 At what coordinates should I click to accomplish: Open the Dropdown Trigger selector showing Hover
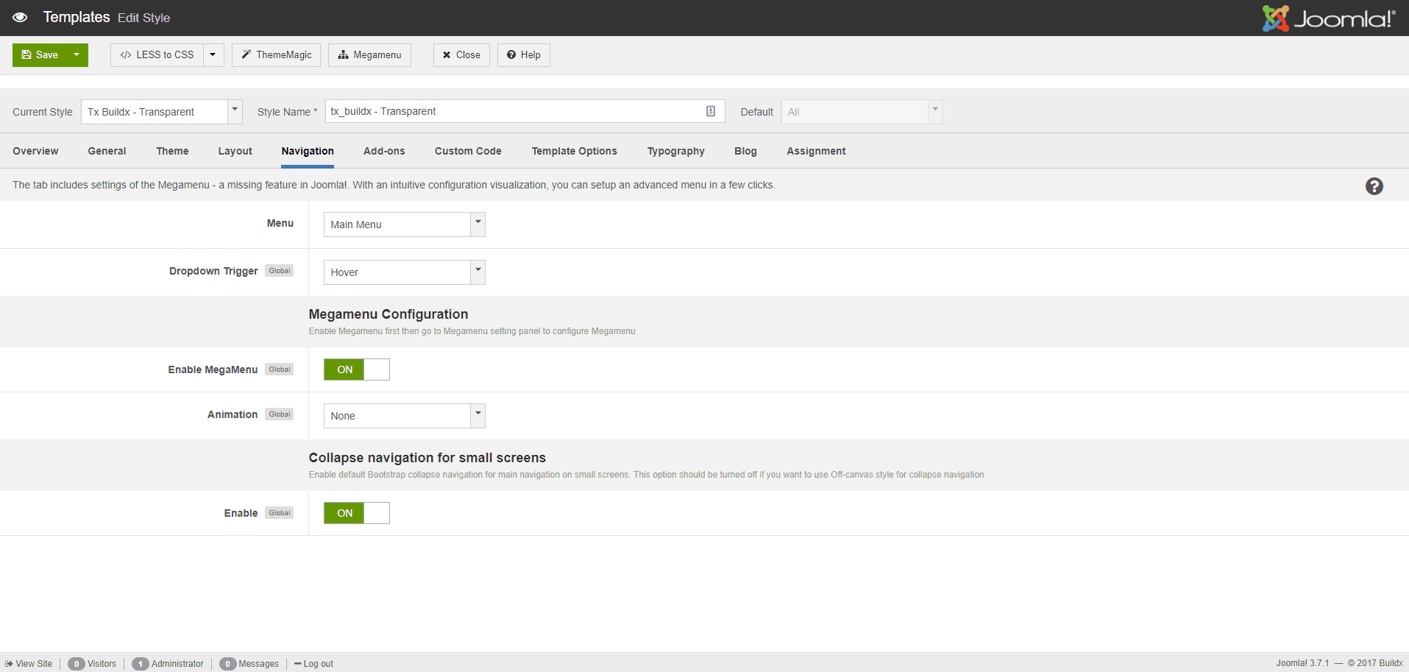tap(403, 272)
